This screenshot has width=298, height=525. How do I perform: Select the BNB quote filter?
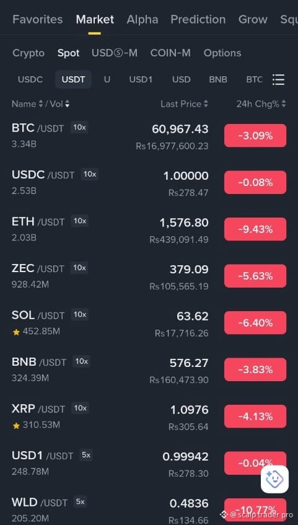click(x=218, y=80)
